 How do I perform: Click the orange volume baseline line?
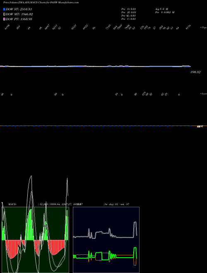(103, 126)
